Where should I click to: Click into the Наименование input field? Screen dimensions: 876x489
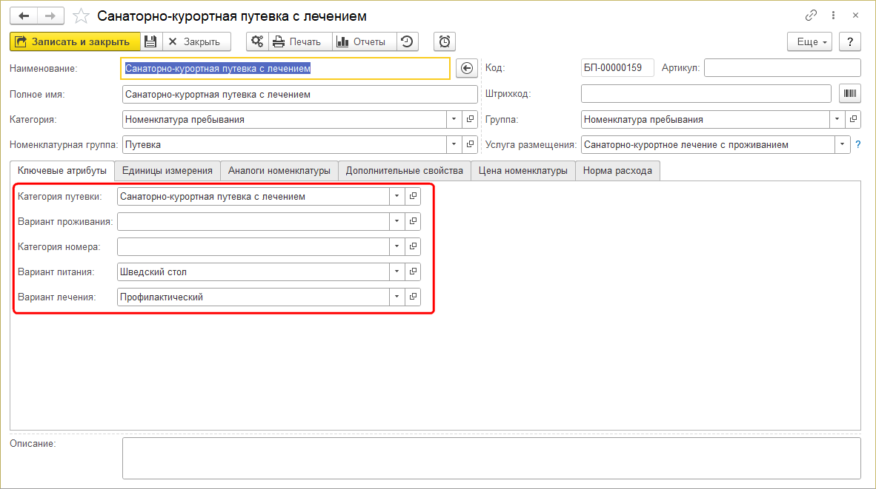pyautogui.click(x=285, y=69)
